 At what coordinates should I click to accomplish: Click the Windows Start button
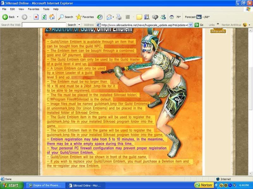coord(10,186)
